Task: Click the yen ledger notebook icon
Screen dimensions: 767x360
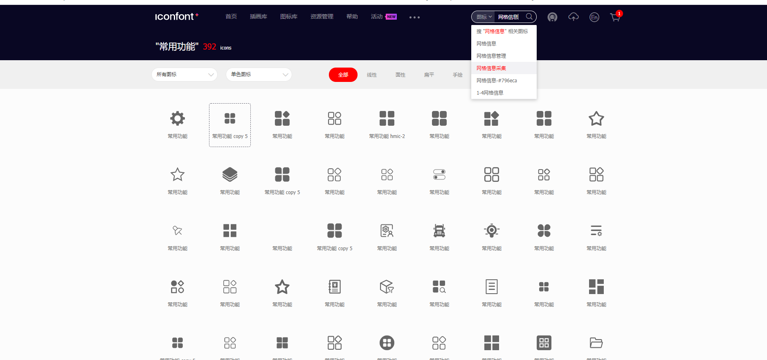Action: tap(335, 287)
